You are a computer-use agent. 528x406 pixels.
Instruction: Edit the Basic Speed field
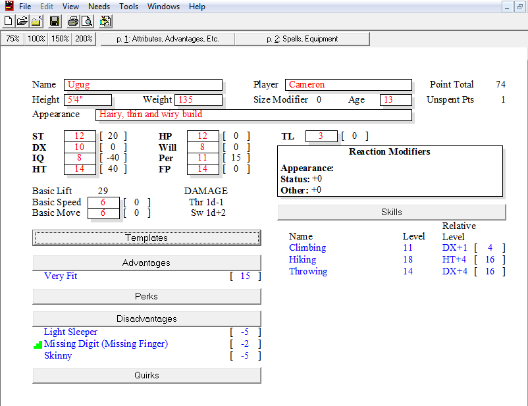coord(104,202)
